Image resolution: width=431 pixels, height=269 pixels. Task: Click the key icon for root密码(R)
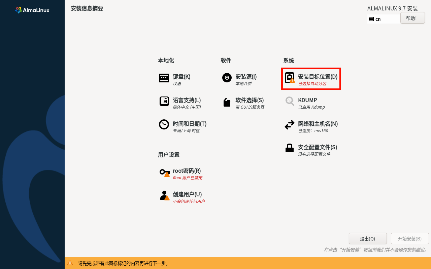(164, 172)
